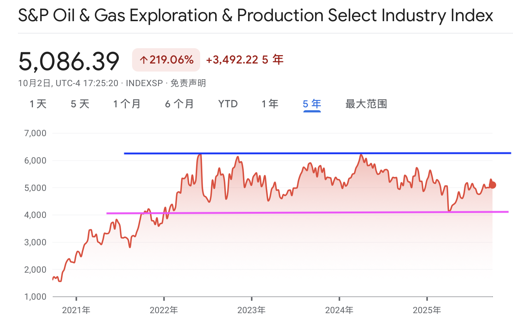Open the 6个月 chart range
513x319 pixels.
click(179, 104)
